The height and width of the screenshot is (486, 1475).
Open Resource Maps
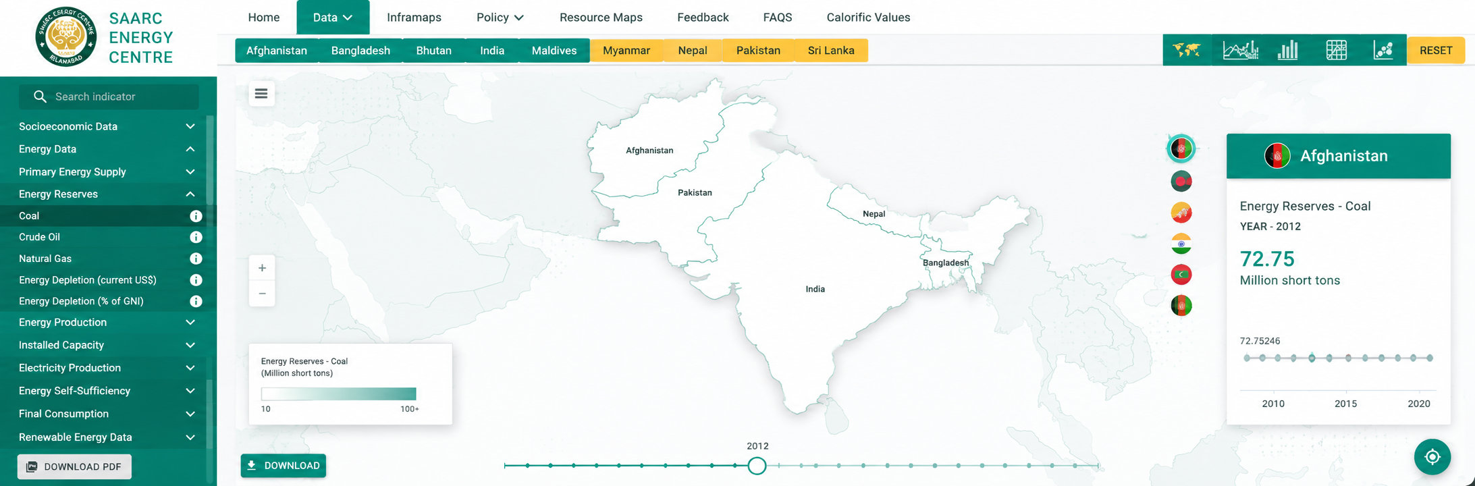pos(601,18)
